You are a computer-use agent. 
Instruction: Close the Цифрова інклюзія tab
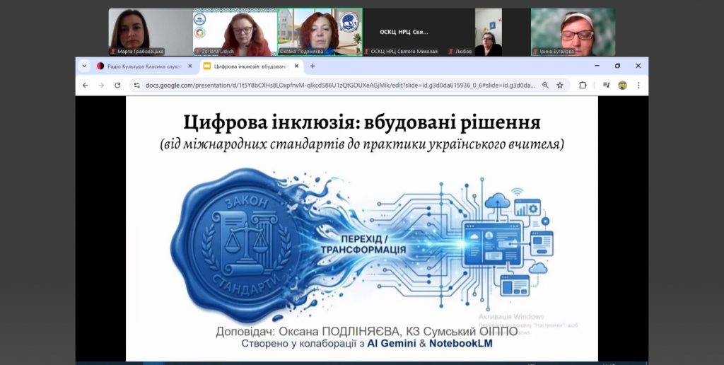click(296, 66)
